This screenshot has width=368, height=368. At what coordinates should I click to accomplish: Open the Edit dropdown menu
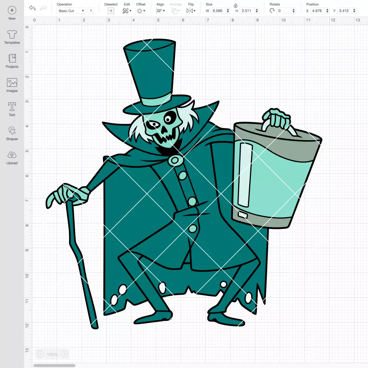(127, 11)
